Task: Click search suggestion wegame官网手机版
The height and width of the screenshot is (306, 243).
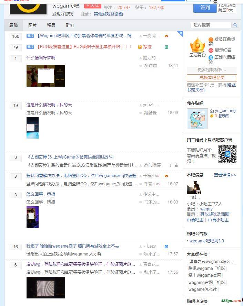Action: click(207, 283)
